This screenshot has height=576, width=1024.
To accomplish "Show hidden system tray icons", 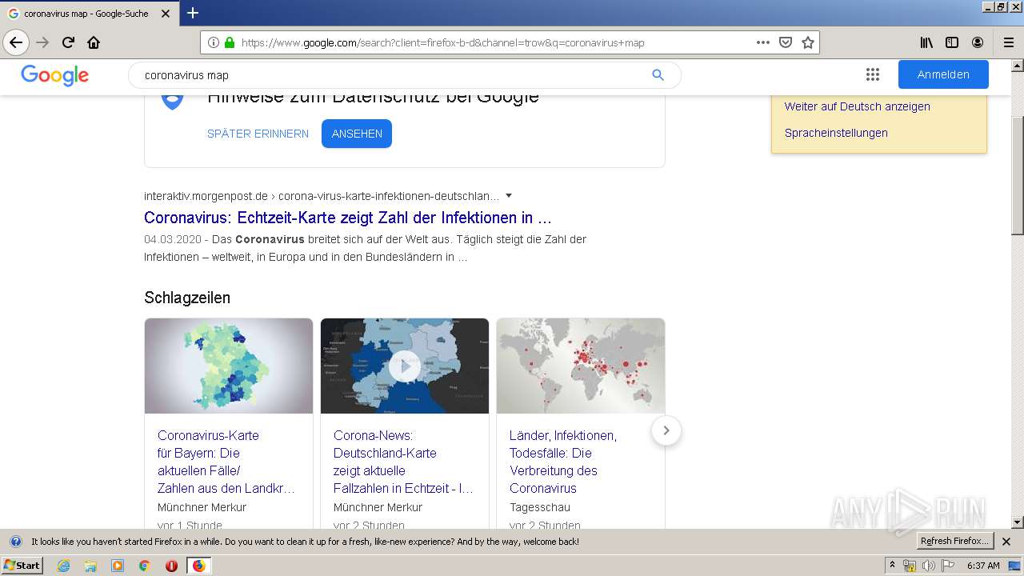I will (x=892, y=565).
